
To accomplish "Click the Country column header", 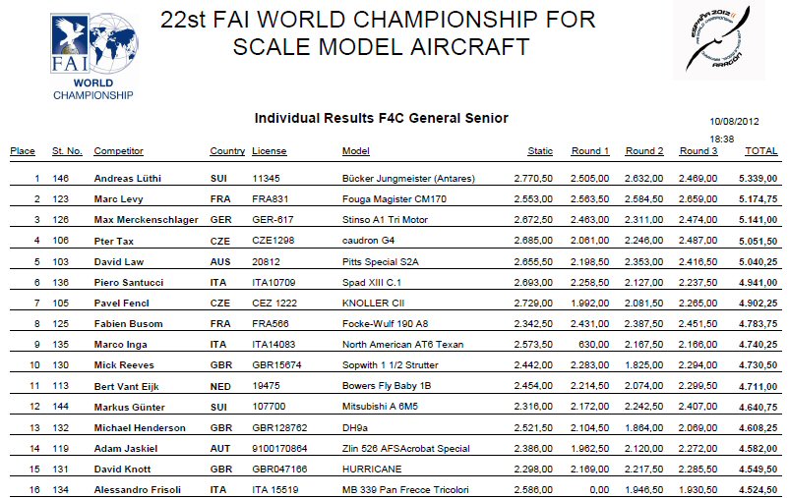I will (227, 150).
